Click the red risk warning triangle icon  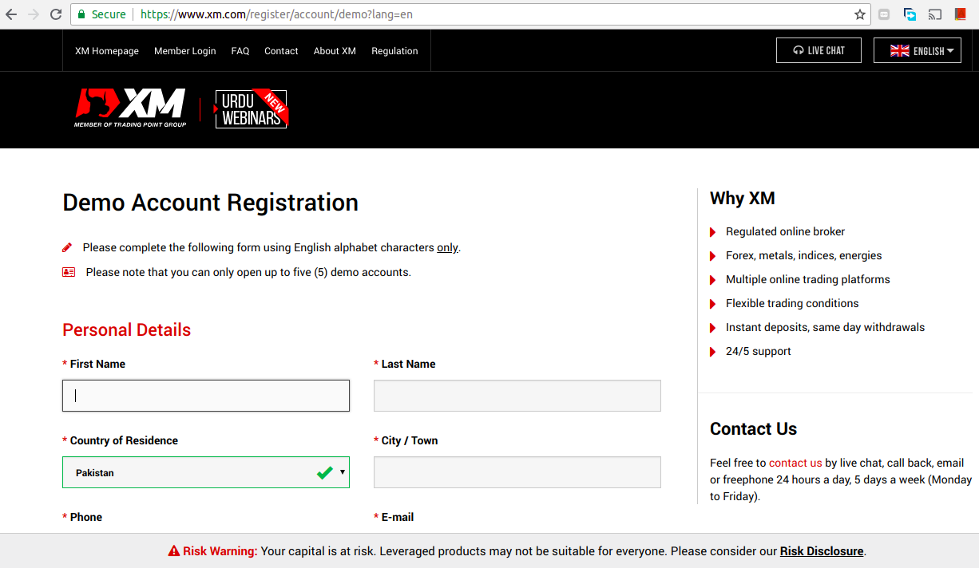[174, 551]
